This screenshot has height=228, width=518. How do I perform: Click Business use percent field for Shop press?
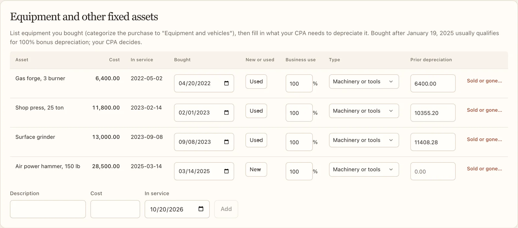299,113
